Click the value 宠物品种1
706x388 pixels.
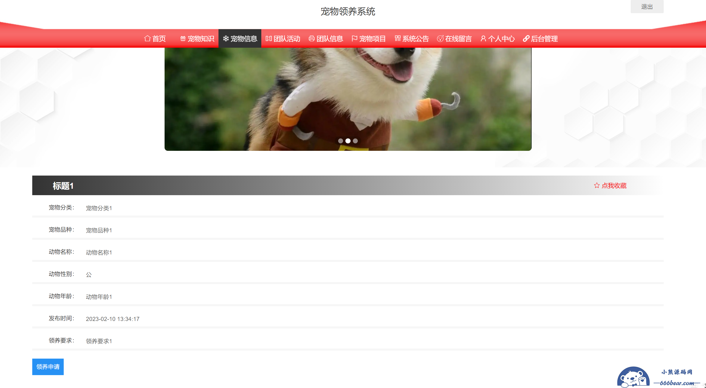click(x=99, y=230)
